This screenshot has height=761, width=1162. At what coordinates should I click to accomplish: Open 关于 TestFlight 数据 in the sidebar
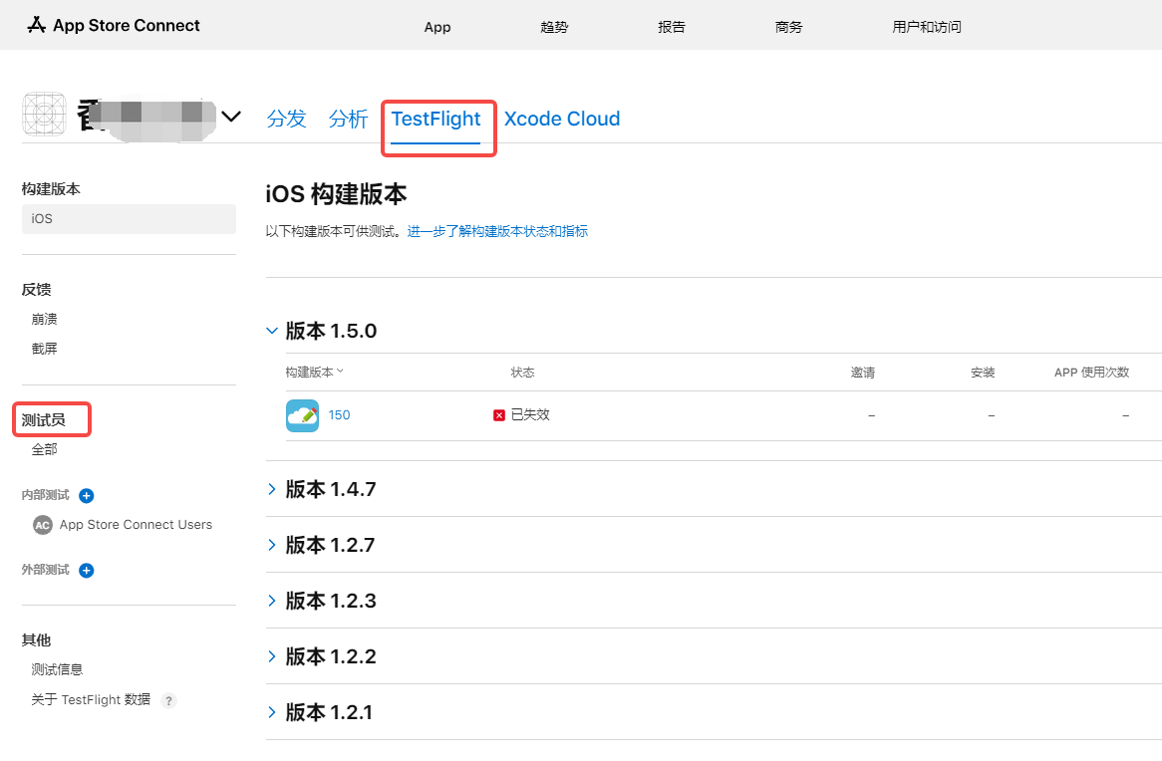(91, 700)
